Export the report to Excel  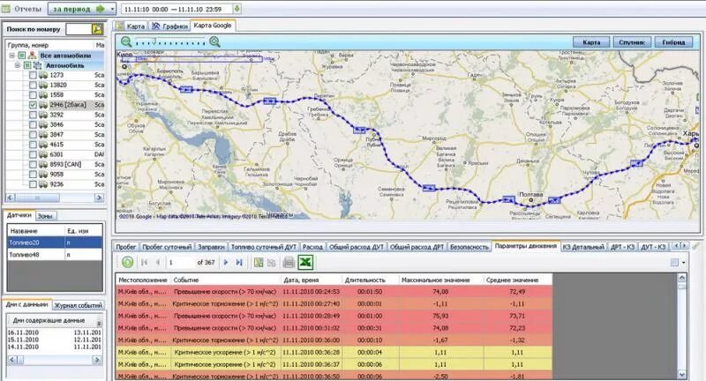click(305, 262)
